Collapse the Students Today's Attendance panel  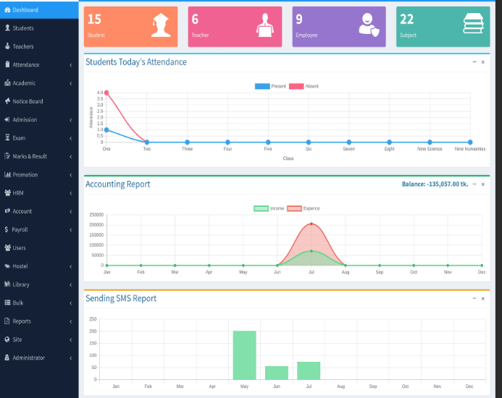pyautogui.click(x=474, y=62)
